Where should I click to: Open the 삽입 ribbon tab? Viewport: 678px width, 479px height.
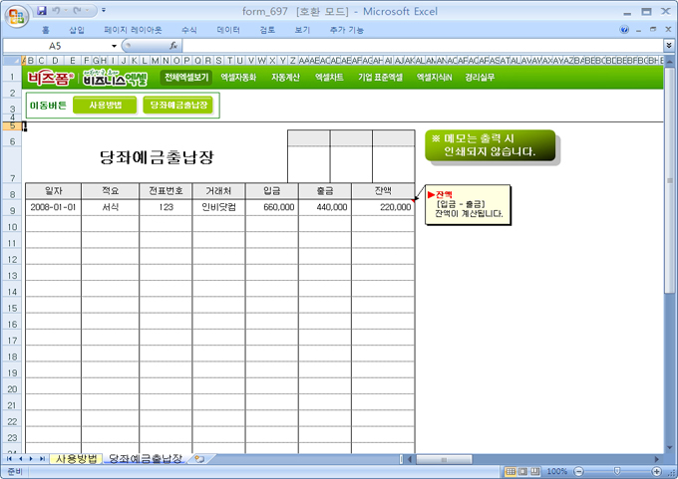(x=77, y=30)
